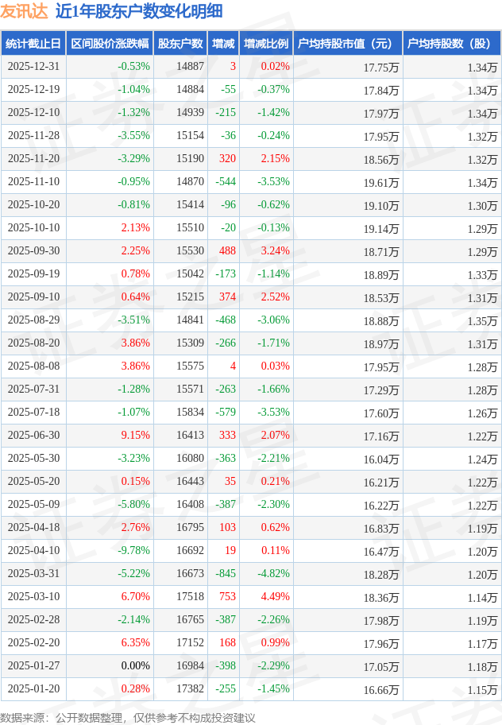
Task: Select the -9.78% price change cell
Action: [133, 551]
